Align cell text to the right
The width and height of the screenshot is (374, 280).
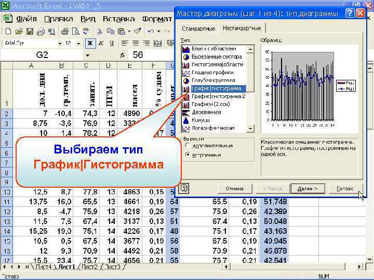(x=146, y=44)
